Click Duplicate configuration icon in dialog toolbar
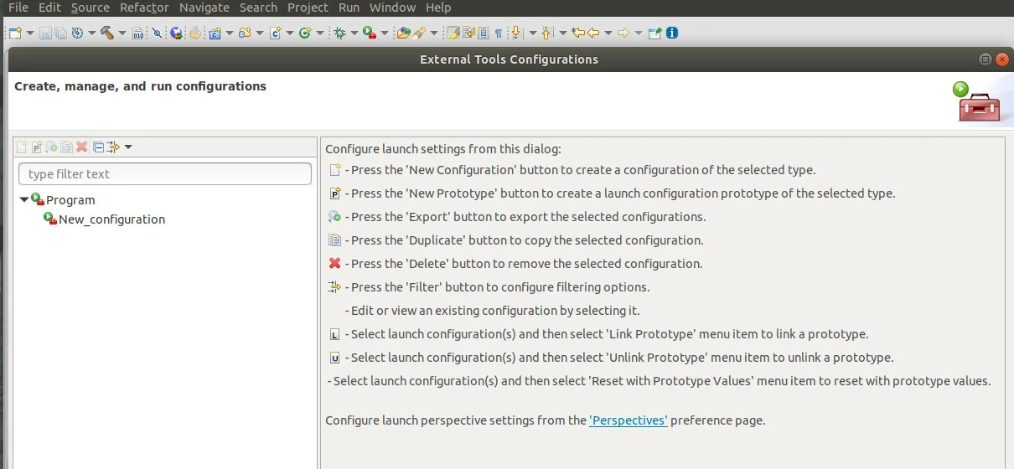This screenshot has height=469, width=1014. pos(66,147)
